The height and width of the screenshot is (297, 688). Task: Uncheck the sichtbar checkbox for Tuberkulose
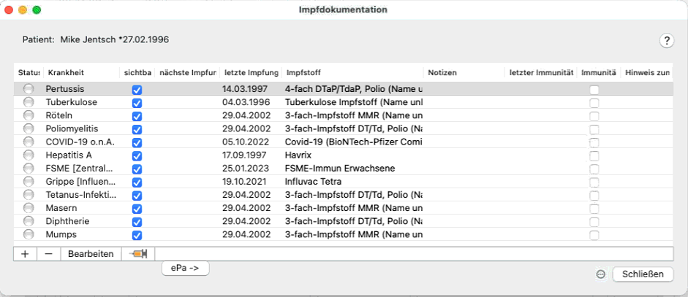point(137,103)
